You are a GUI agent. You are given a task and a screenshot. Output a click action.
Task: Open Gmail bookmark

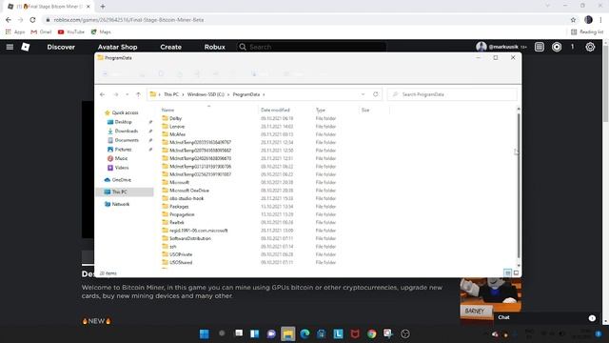pyautogui.click(x=41, y=31)
